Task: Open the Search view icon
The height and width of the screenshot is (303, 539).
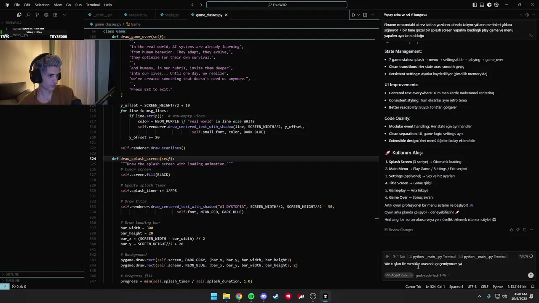Action: (x=28, y=15)
